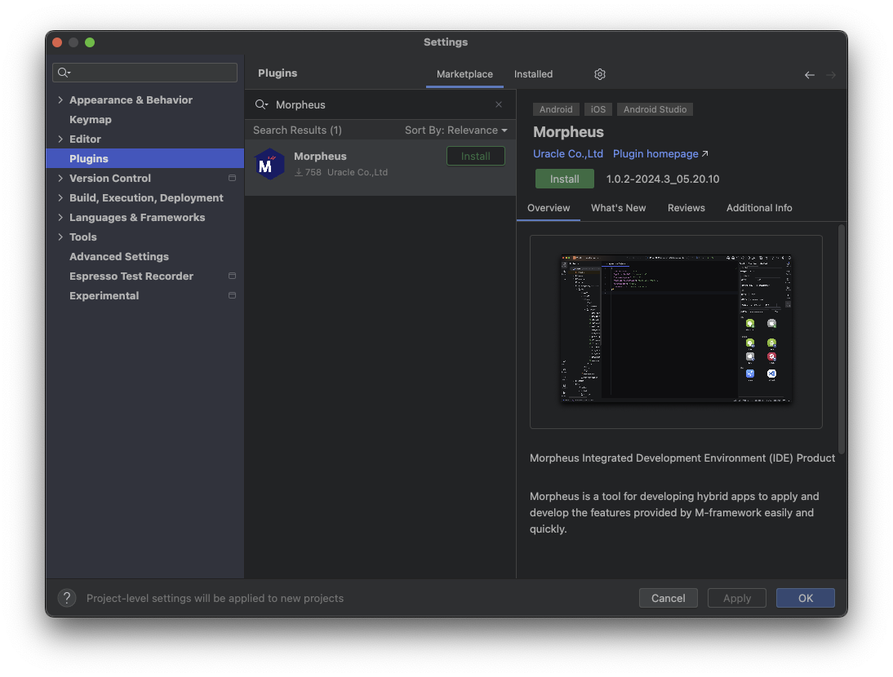Click the green Install button in details
This screenshot has height=677, width=893.
click(x=564, y=179)
